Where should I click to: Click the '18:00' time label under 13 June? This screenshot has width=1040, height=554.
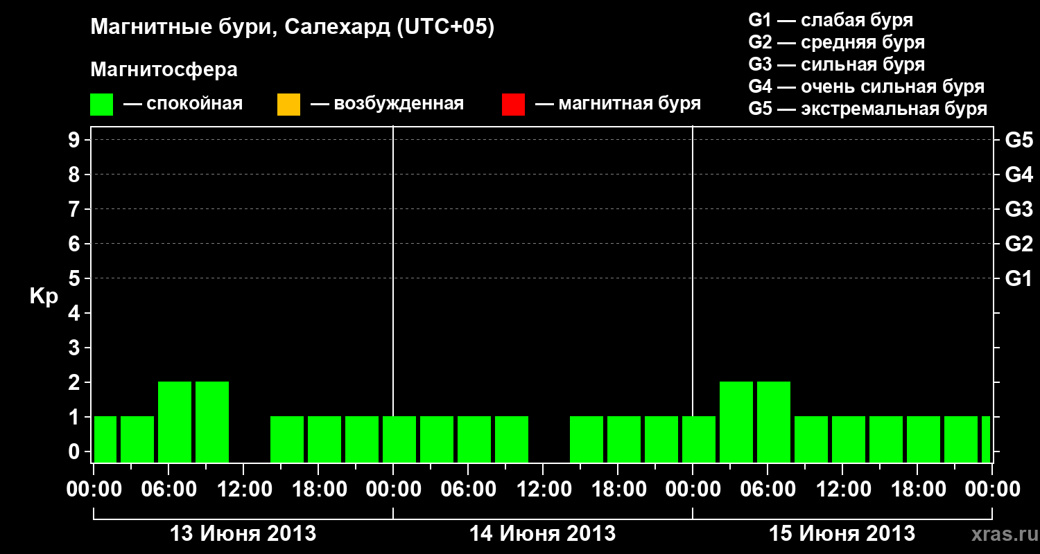point(318,490)
